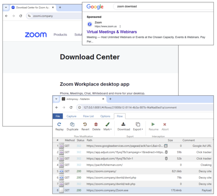Click the Duplicate flow icon
This screenshot has width=217, height=196.
tap(72, 124)
